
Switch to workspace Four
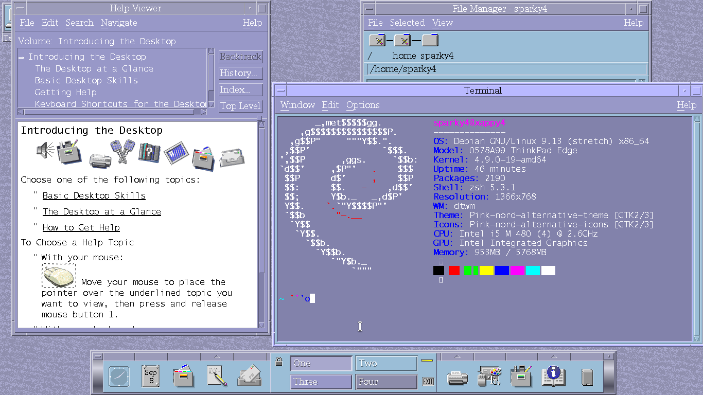point(386,382)
